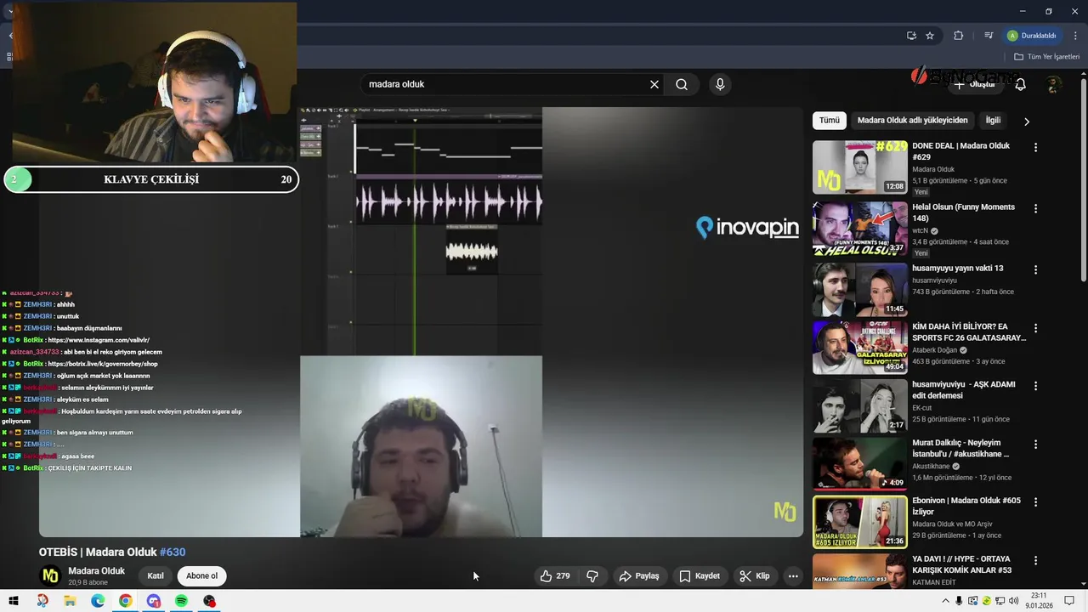Screen dimensions: 1088x612
Task: Open options menu for YA DAYI HYPE video
Action: [x=1035, y=561]
